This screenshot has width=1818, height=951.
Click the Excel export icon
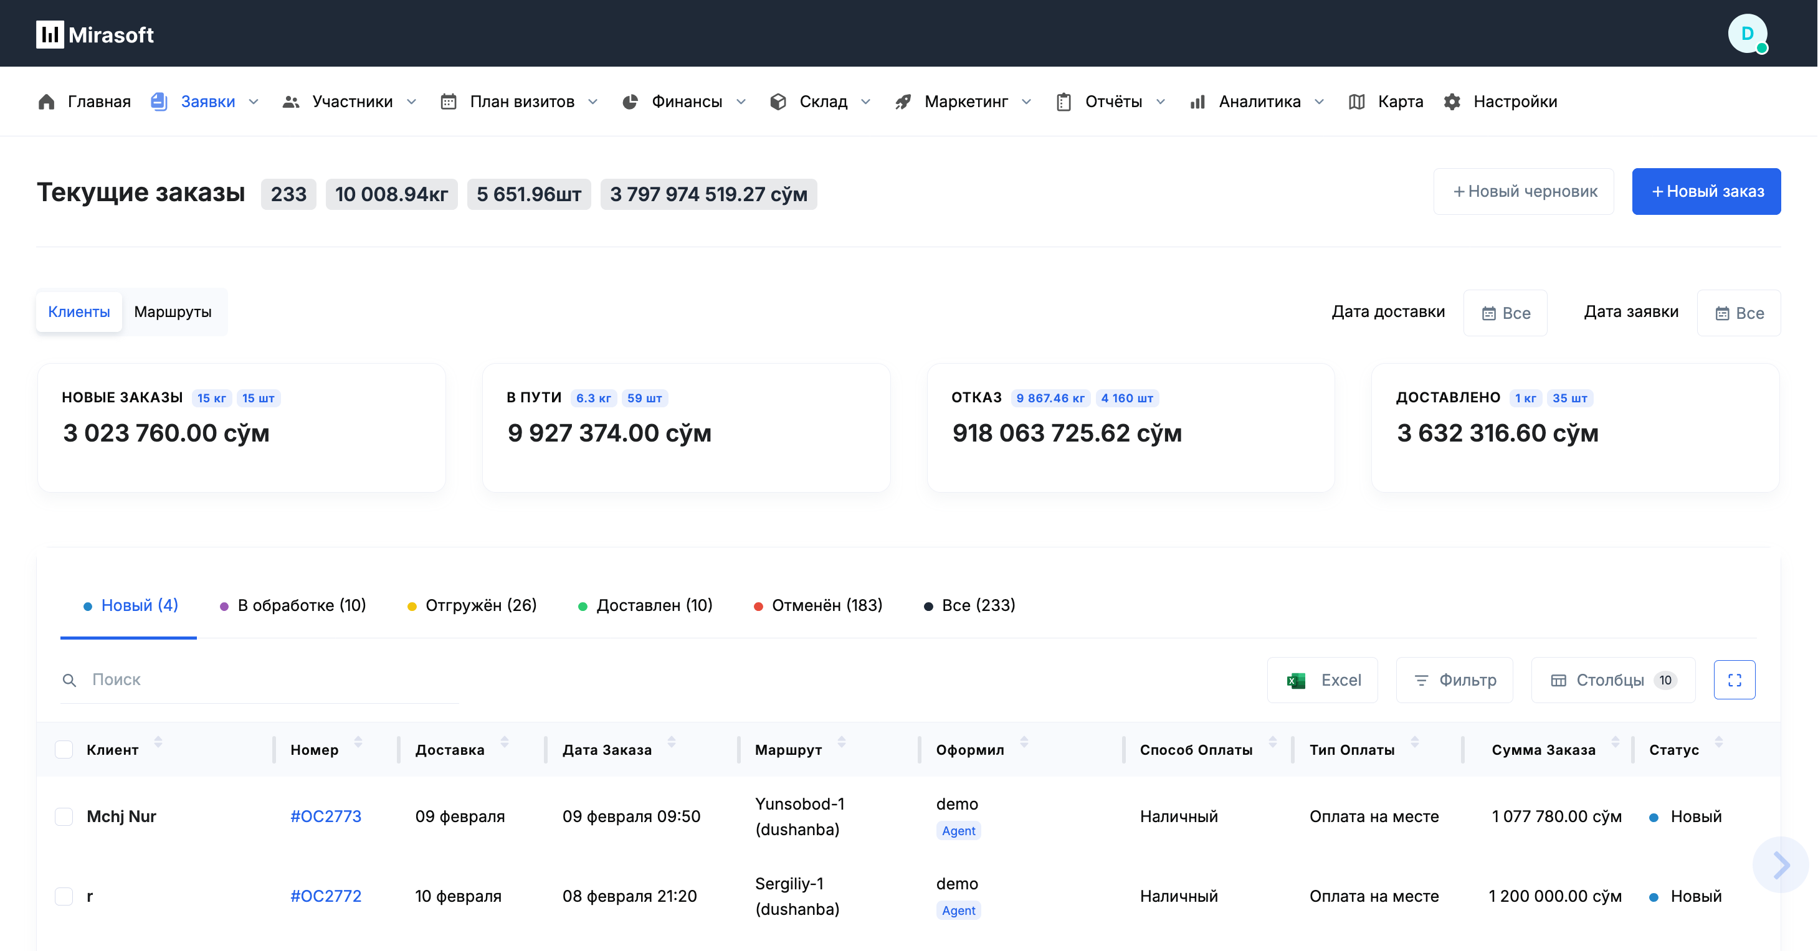[1295, 680]
